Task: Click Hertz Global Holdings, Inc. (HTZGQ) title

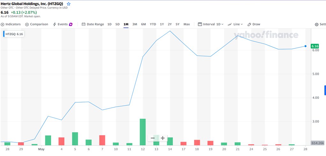Action: click(x=32, y=4)
